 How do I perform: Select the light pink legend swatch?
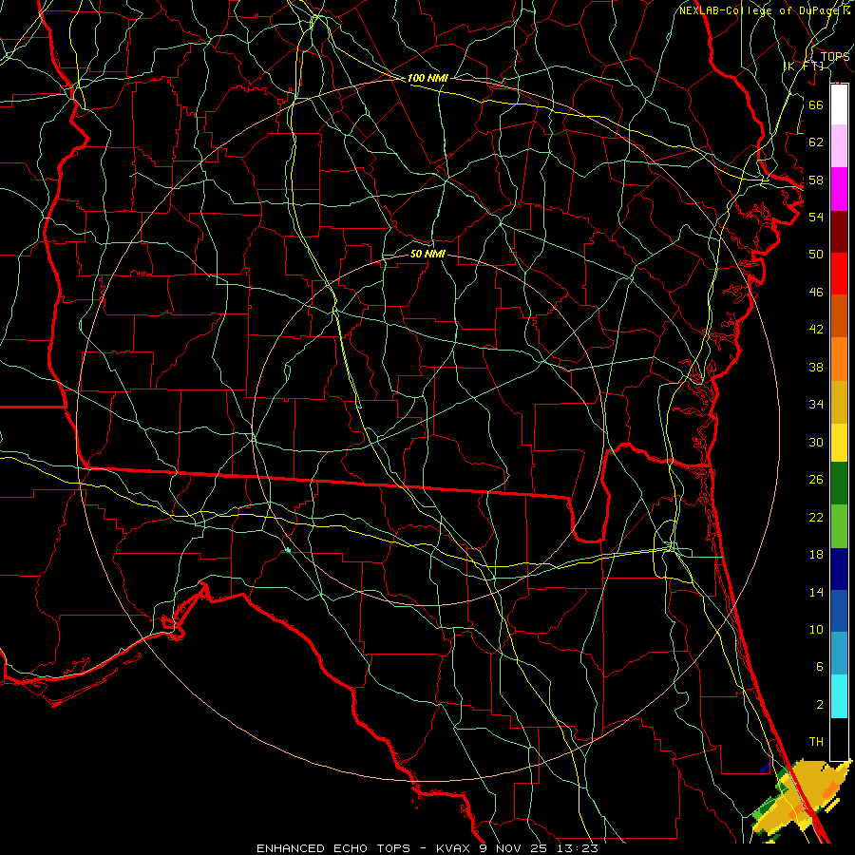click(x=839, y=146)
